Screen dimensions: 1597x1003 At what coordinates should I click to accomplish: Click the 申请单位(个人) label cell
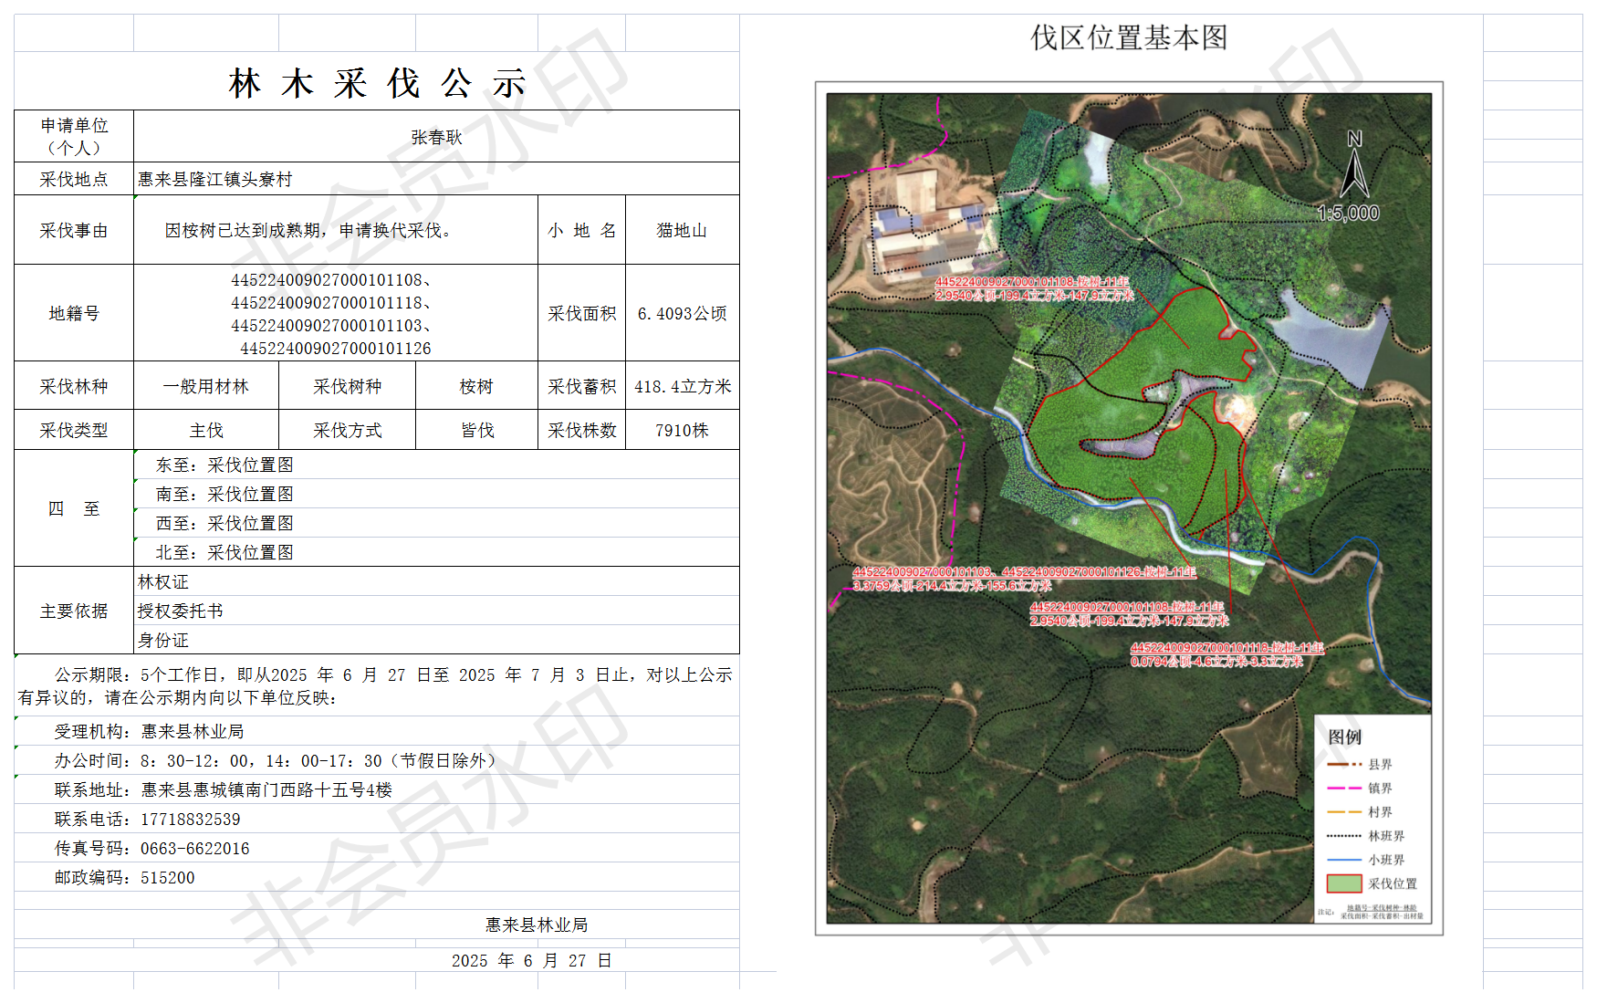tap(74, 137)
